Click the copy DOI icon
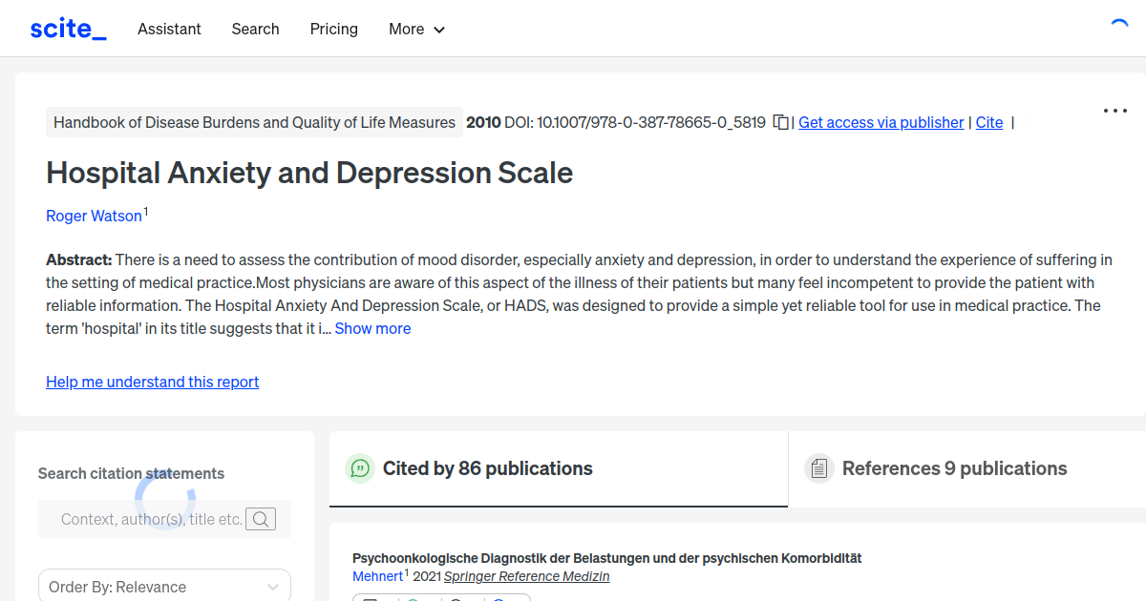Screen dimensions: 1146x601 click(x=780, y=122)
